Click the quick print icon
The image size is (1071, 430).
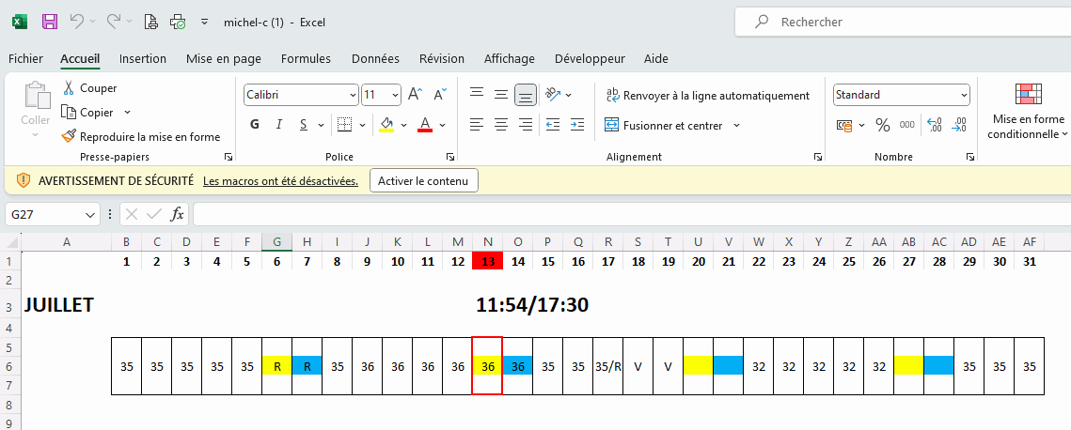point(178,22)
